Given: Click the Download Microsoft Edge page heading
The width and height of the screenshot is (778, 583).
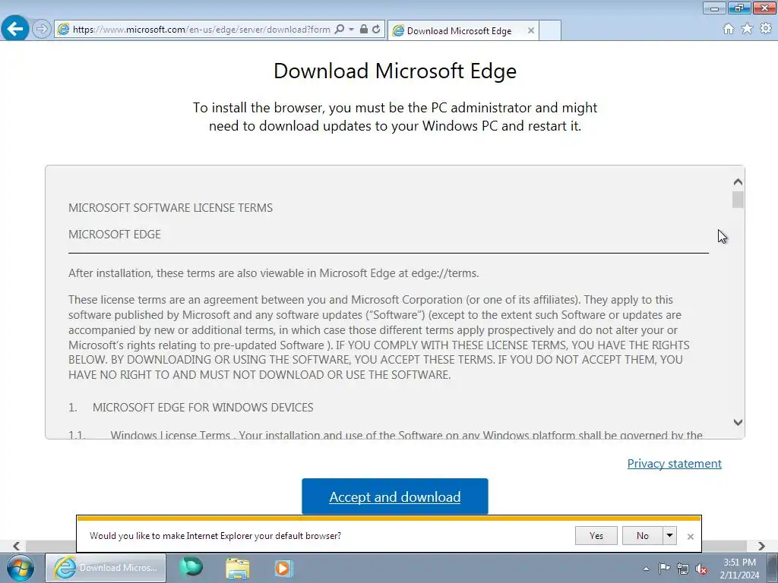Looking at the screenshot, I should [x=395, y=71].
